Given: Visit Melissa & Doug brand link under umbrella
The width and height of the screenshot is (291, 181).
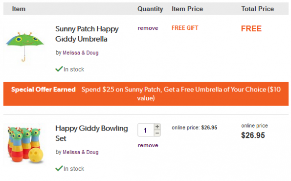Looking at the screenshot, I should pyautogui.click(x=81, y=53).
